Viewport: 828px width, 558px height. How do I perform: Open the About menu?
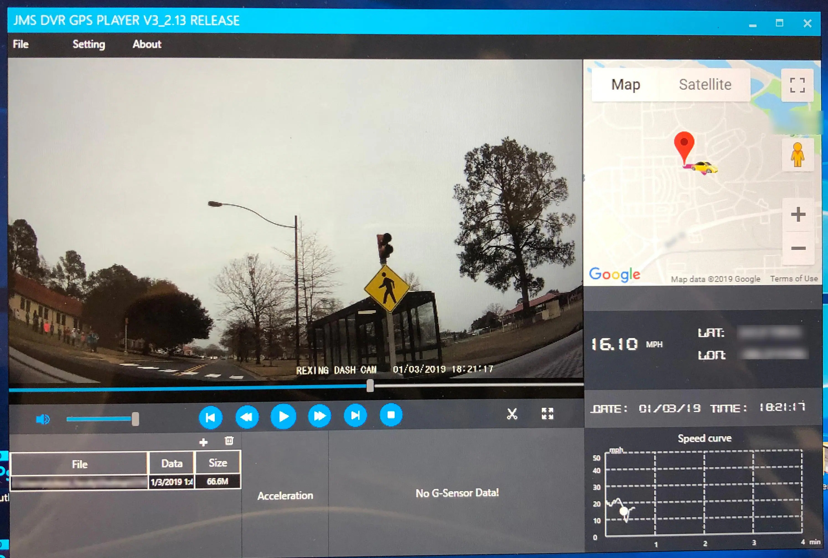pyautogui.click(x=147, y=44)
